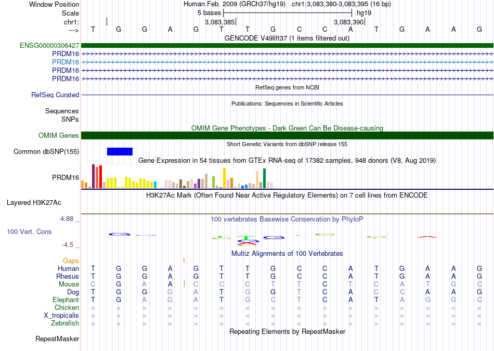The image size is (494, 351).
Task: Click the ENSG00000306427 track label
Action: pyautogui.click(x=49, y=45)
